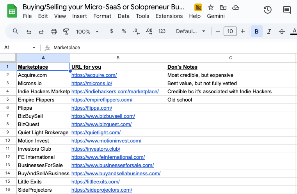Click the search menus magnifier icon

[16, 31]
